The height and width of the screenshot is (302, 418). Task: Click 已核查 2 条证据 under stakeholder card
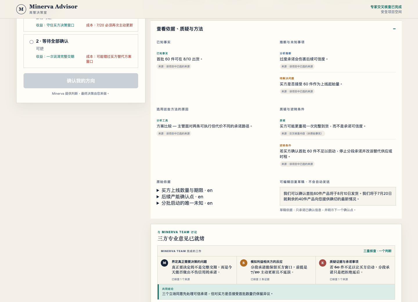point(260,279)
